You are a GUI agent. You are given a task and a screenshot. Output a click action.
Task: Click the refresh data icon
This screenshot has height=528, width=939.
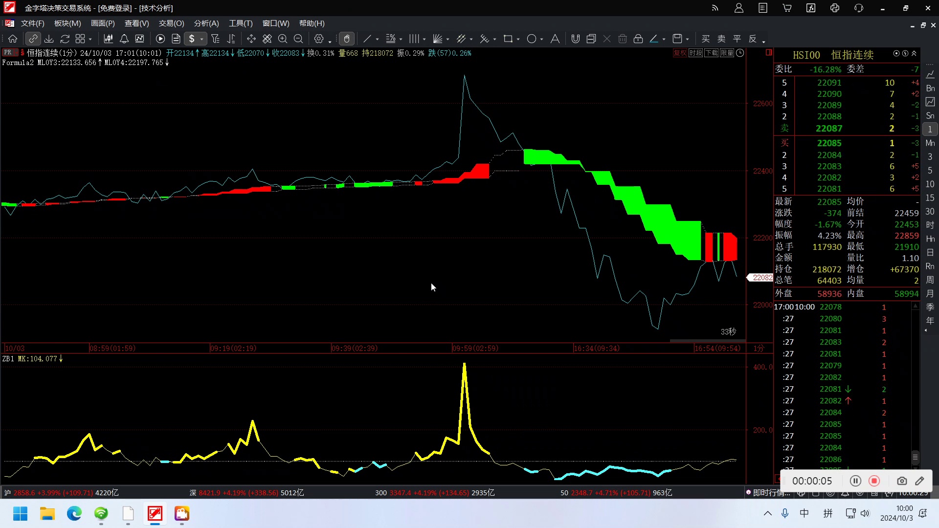coord(65,39)
